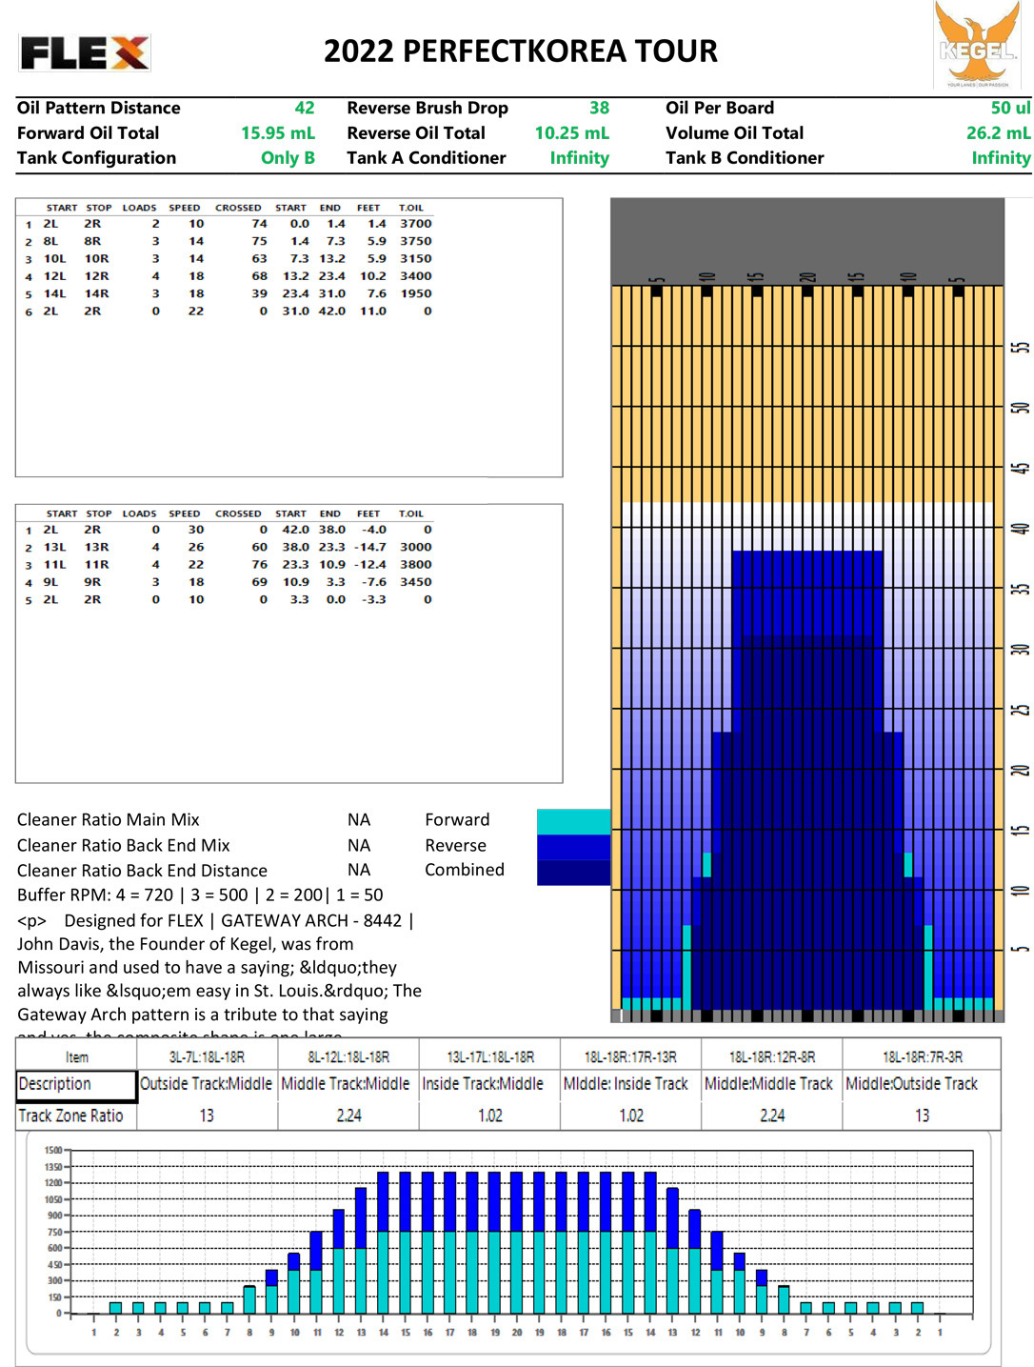The image size is (1034, 1367).
Task: Click stop cell '11R' in reverse table
Action: 96,564
